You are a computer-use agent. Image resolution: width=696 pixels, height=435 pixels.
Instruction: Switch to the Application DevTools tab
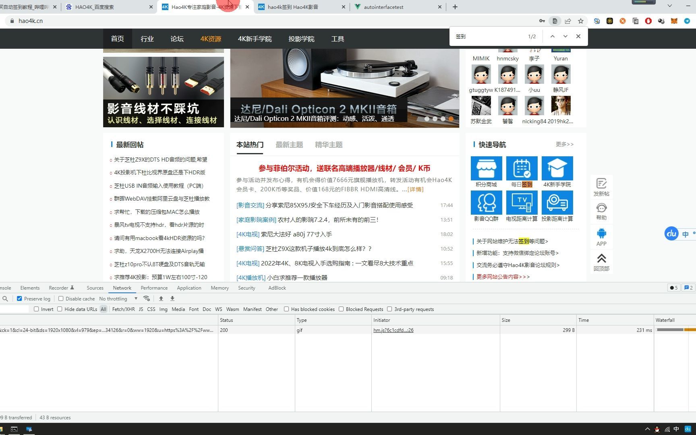189,288
